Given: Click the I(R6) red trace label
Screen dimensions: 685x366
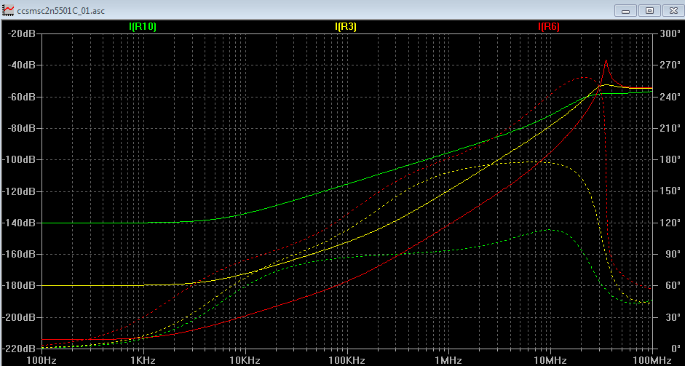Looking at the screenshot, I should click(x=549, y=27).
